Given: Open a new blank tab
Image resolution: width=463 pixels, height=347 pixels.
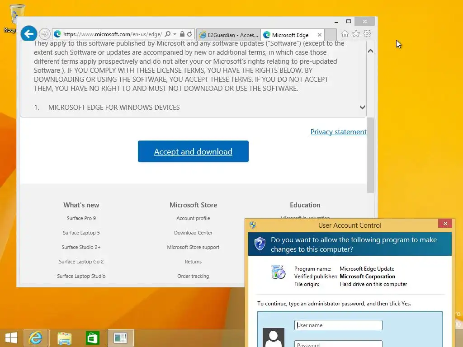Looking at the screenshot, I should (x=331, y=35).
